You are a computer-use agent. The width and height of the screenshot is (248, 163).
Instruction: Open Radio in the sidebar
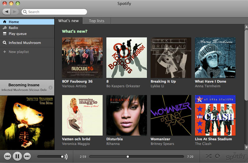(27, 28)
